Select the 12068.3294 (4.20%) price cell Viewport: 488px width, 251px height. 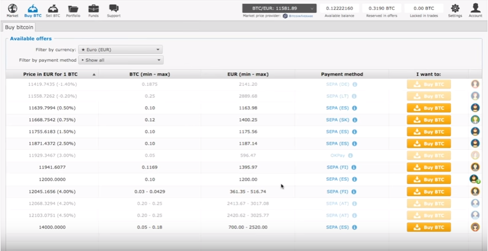pyautogui.click(x=53, y=204)
